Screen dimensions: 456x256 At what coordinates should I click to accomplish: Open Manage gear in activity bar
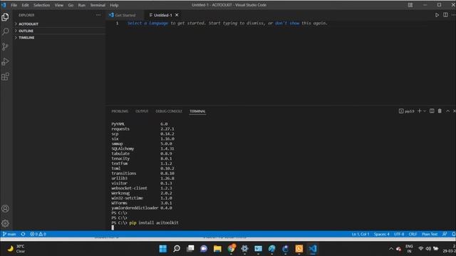pyautogui.click(x=5, y=223)
